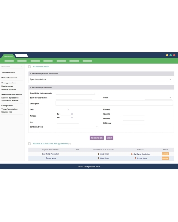Click the www.nextgestion.com footer link
The width and height of the screenshot is (178, 222).
click(x=89, y=166)
